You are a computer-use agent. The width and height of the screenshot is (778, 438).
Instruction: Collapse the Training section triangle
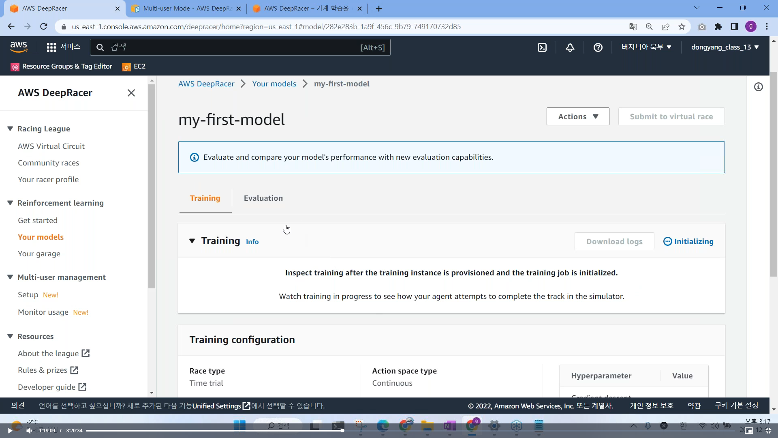pos(192,241)
